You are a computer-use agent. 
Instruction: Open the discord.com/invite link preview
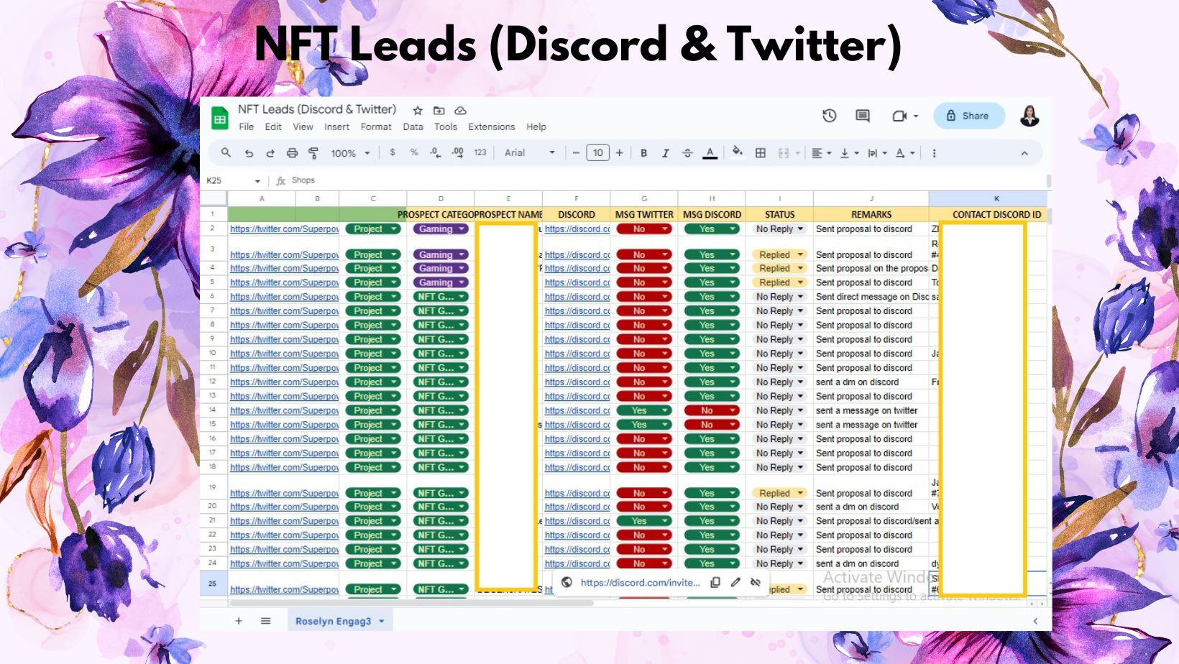[640, 583]
